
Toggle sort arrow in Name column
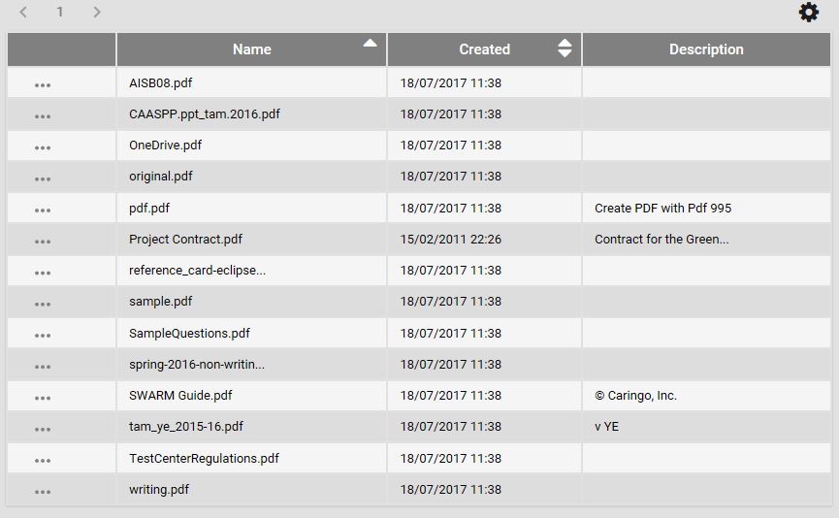[370, 44]
